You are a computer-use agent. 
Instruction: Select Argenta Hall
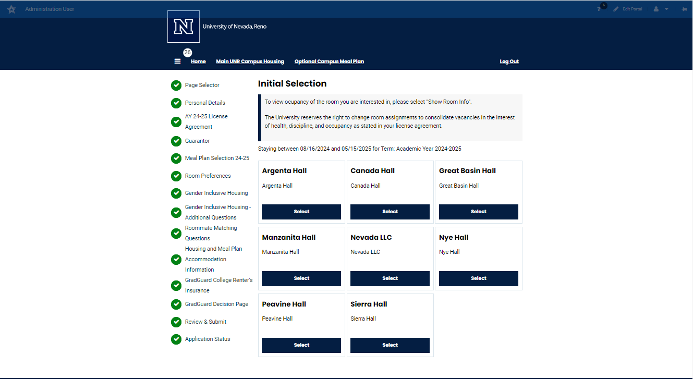(x=301, y=212)
